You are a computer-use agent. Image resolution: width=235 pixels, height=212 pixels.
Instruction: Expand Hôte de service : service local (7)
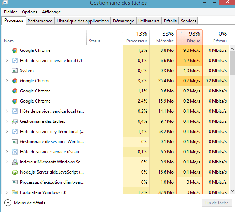coord(7,61)
